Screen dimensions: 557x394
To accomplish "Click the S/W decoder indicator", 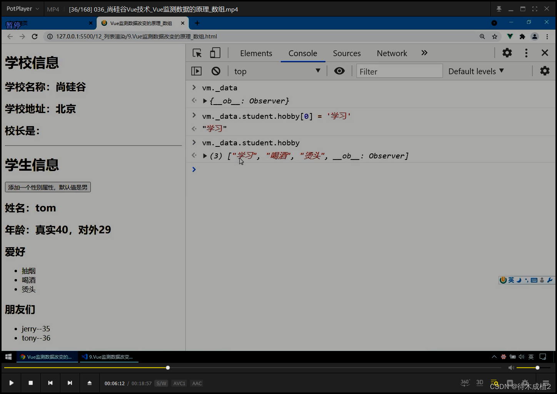I will (162, 383).
